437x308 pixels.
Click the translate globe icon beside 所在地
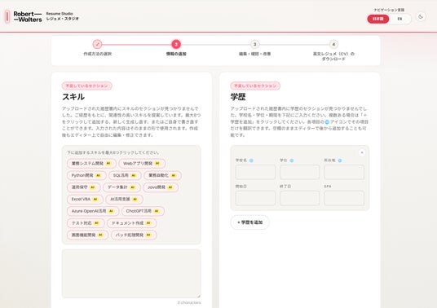(x=340, y=161)
